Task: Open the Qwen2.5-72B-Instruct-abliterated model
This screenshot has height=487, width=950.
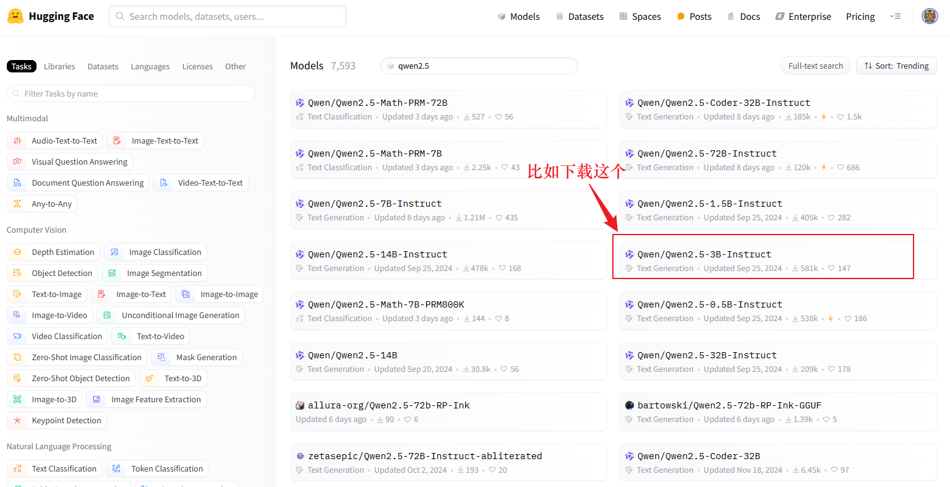Action: [x=448, y=462]
